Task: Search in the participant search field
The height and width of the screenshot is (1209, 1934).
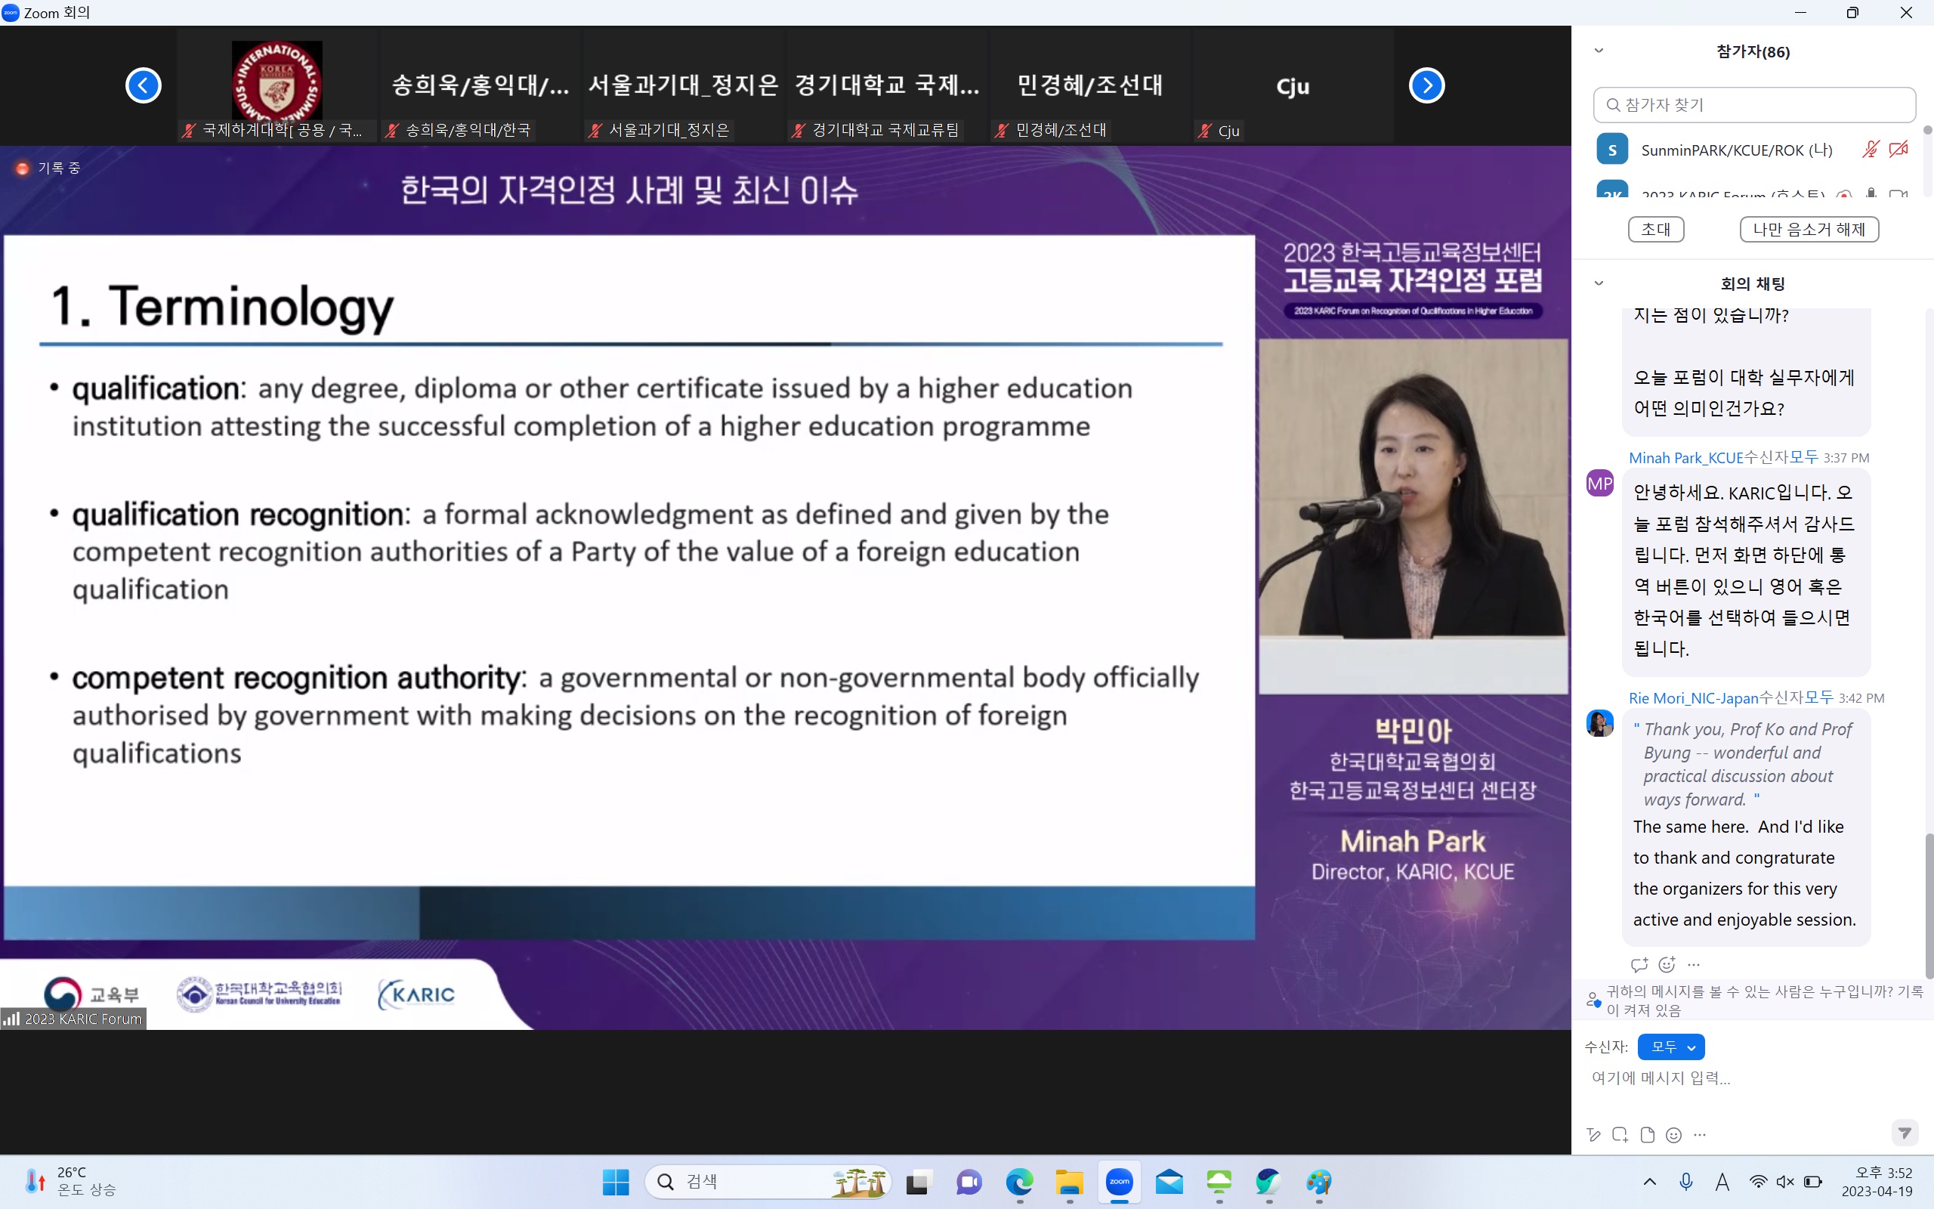Action: (x=1754, y=105)
